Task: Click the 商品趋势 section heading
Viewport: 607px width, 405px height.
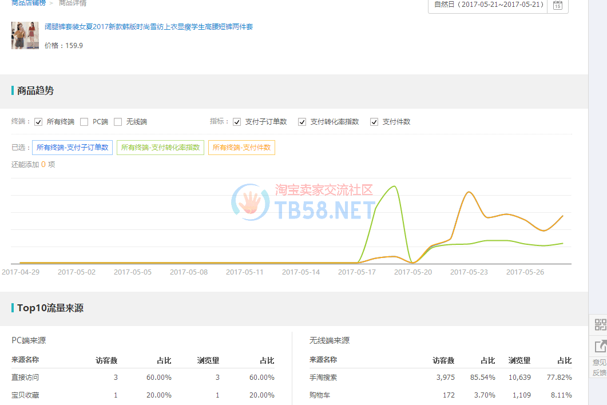Action: (x=35, y=90)
